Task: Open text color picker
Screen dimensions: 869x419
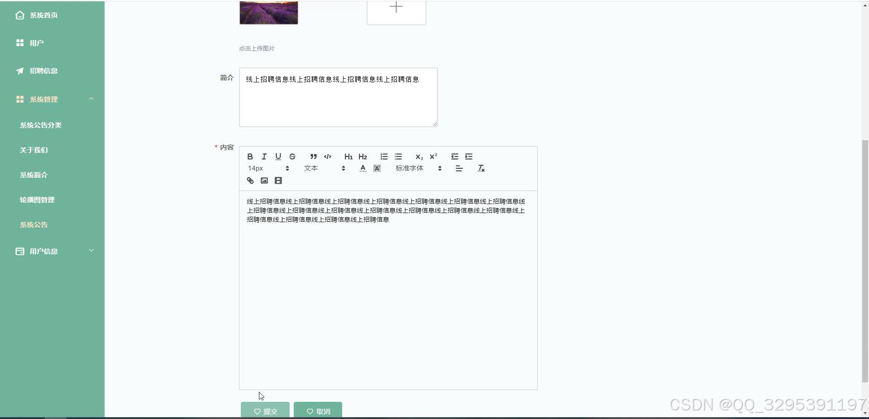Action: point(363,168)
